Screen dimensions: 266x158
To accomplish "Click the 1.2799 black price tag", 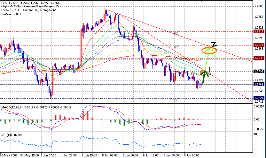I will [x=259, y=71].
